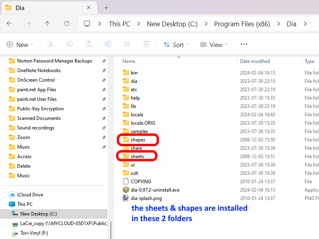This screenshot has height=239, width=319.
Task: Open the View dropdown menu
Action: click(214, 45)
